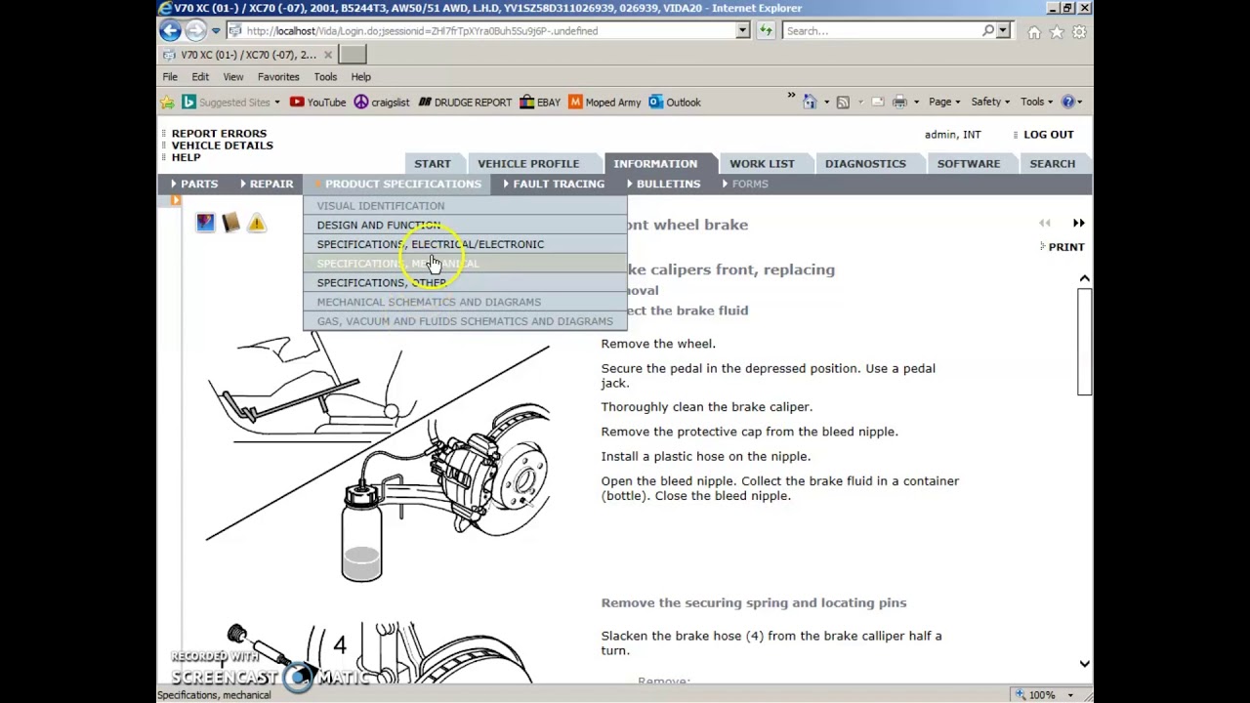Go forward with the browser Forward button
The image size is (1250, 703).
coord(195,30)
